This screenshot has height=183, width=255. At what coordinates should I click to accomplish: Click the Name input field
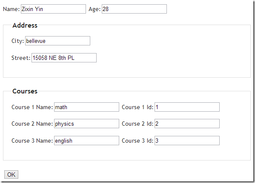point(53,9)
